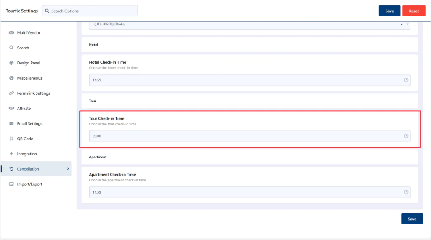Click the Tourfic Settings title

22,11
